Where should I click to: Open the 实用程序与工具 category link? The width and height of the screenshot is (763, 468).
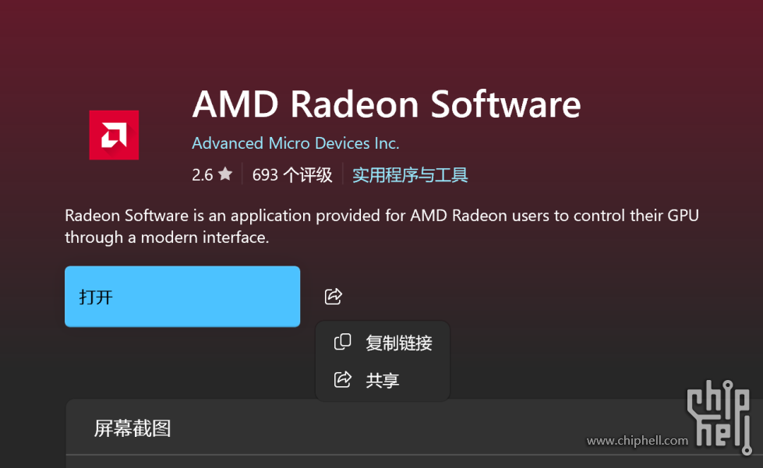click(x=410, y=174)
